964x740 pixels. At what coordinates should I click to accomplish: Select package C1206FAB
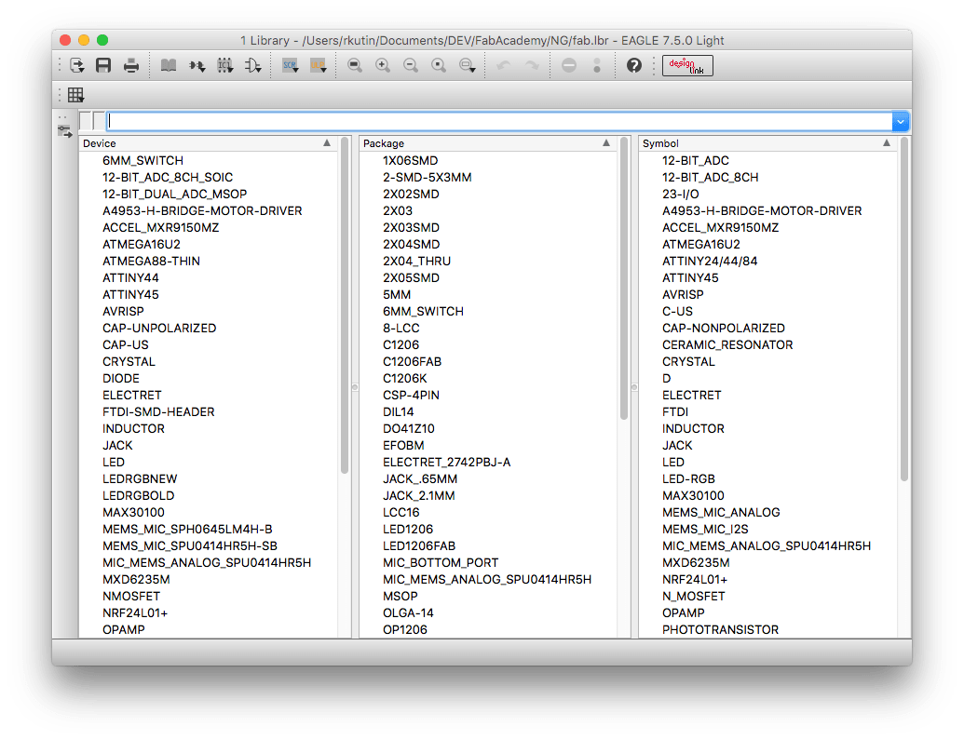(x=412, y=361)
